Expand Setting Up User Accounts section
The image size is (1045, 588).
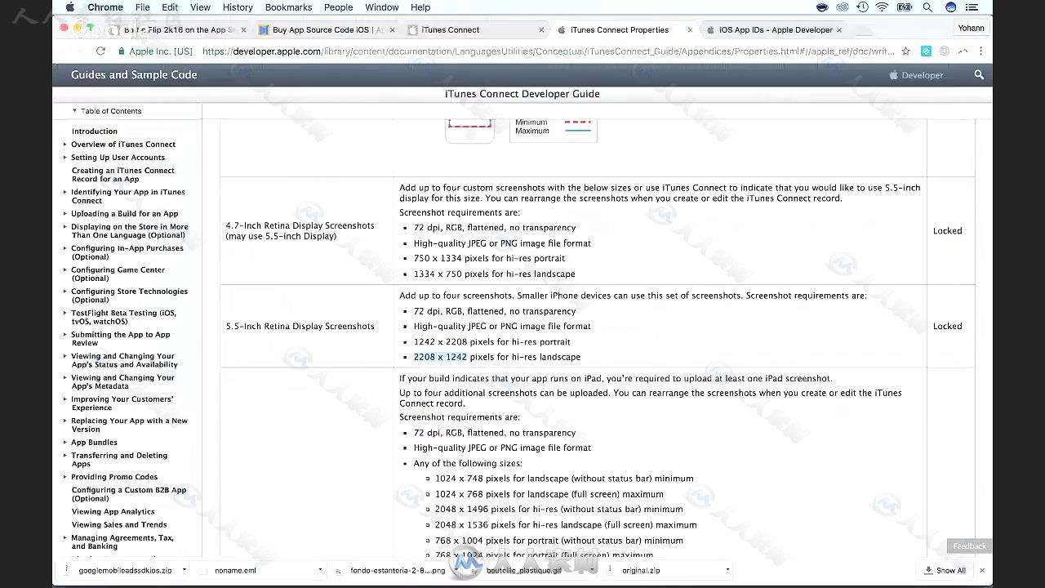[x=65, y=157]
